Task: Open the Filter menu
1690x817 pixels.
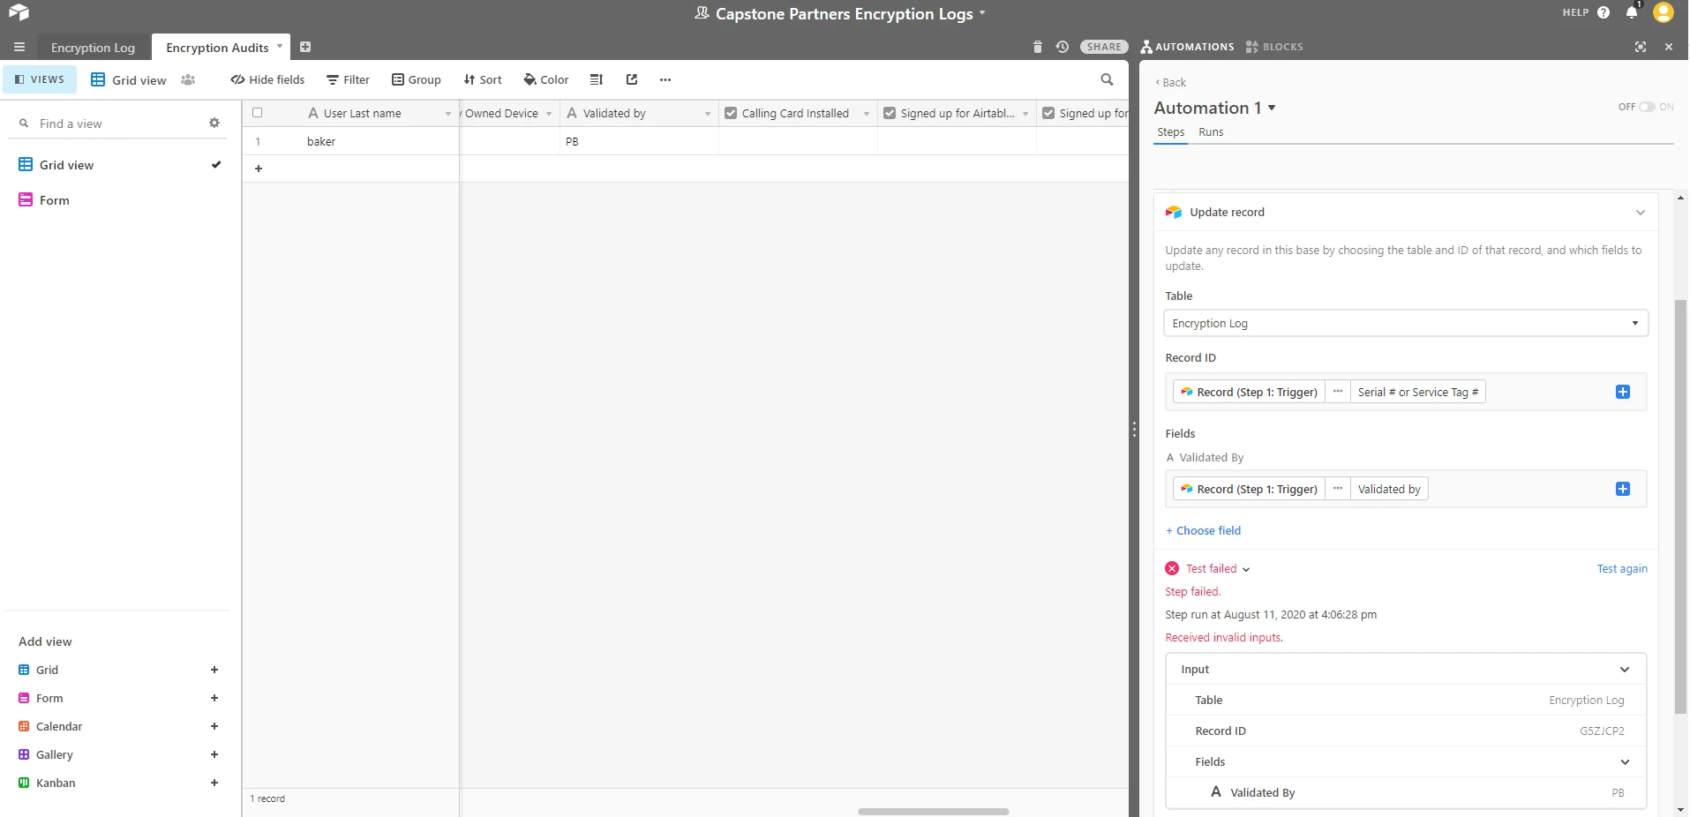Action: tap(348, 79)
